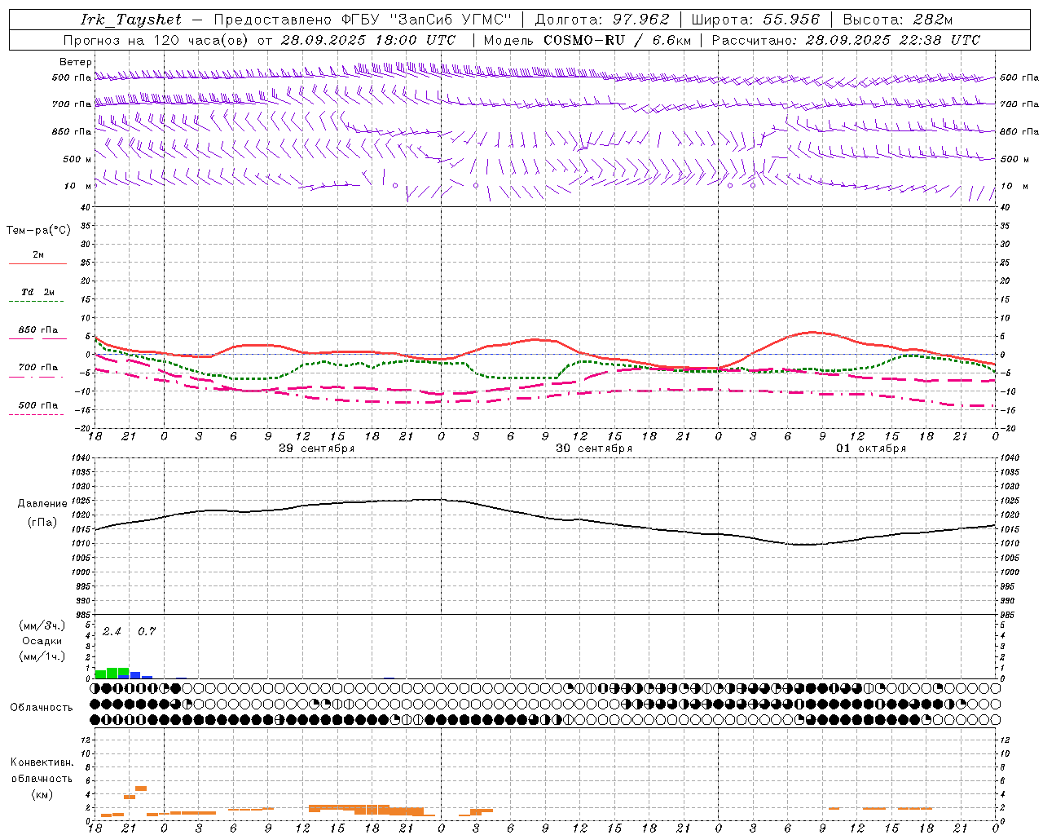Click the green precipitation bars
The width and height of the screenshot is (1043, 835).
click(x=112, y=673)
